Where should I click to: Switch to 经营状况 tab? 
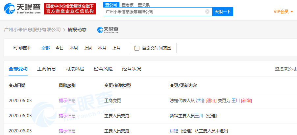click(132, 69)
